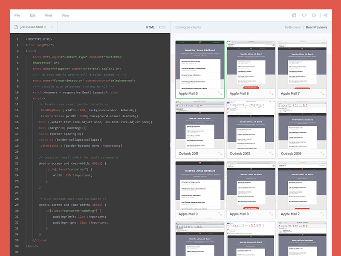Click the share icon in top toolbar

click(x=325, y=15)
